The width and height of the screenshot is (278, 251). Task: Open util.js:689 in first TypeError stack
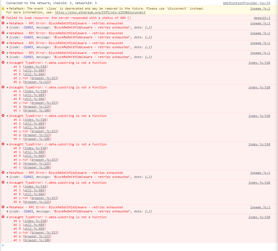(x=34, y=71)
